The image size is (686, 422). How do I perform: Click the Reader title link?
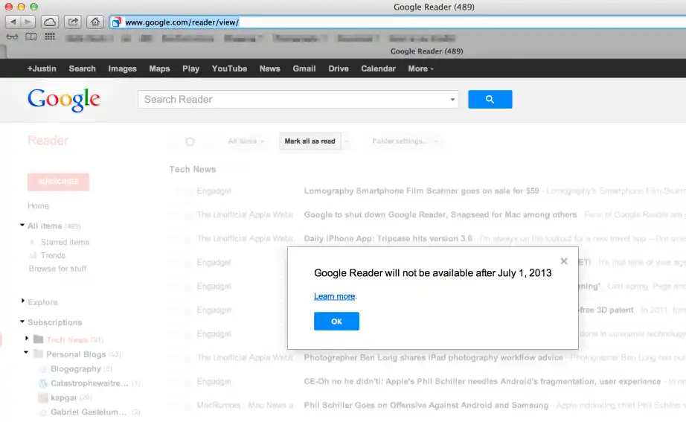point(48,141)
